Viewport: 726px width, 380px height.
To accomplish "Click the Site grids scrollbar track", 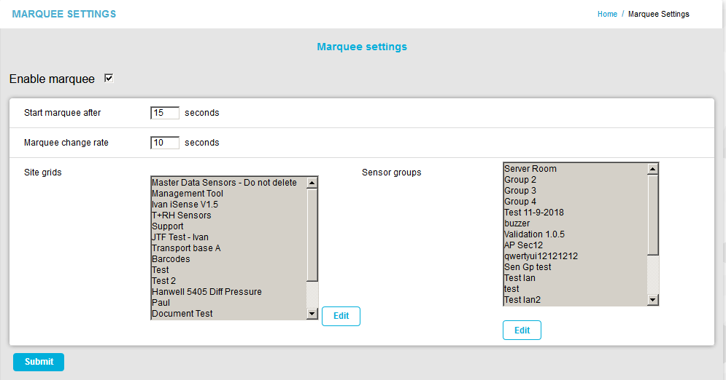I will coord(312,294).
